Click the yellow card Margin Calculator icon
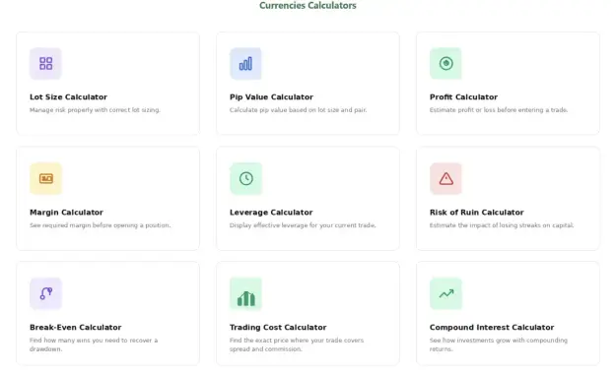 [45, 178]
